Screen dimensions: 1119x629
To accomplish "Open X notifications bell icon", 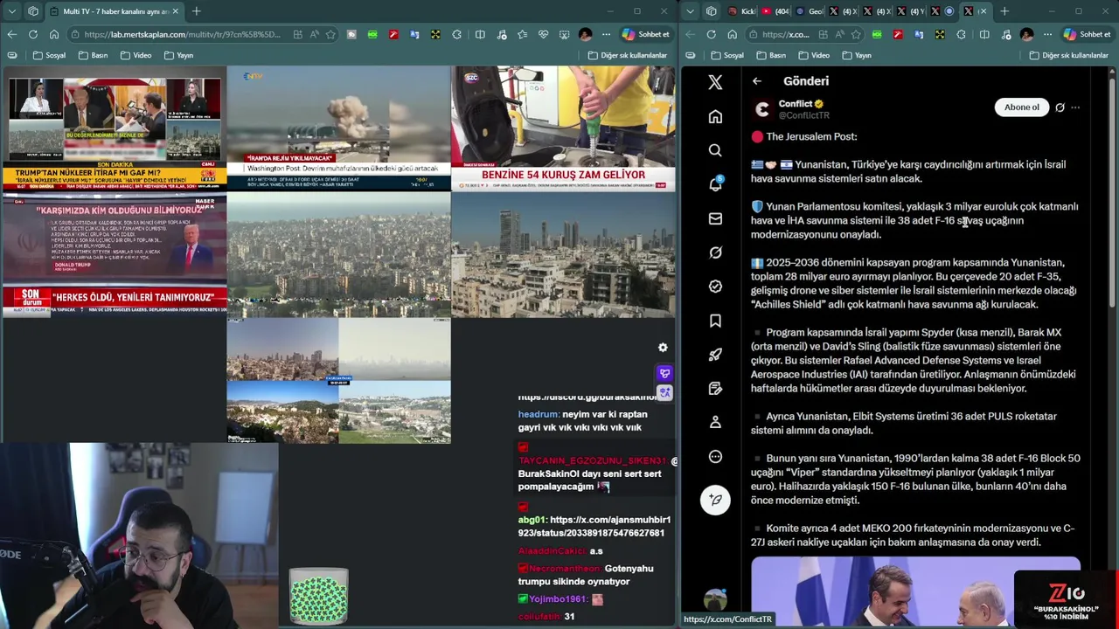I will tap(715, 184).
